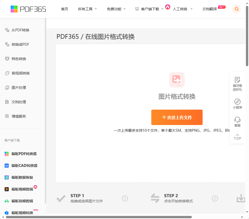Click the scroll-left arrow on horizontal scrollbar
249x219 pixels.
(3, 217)
